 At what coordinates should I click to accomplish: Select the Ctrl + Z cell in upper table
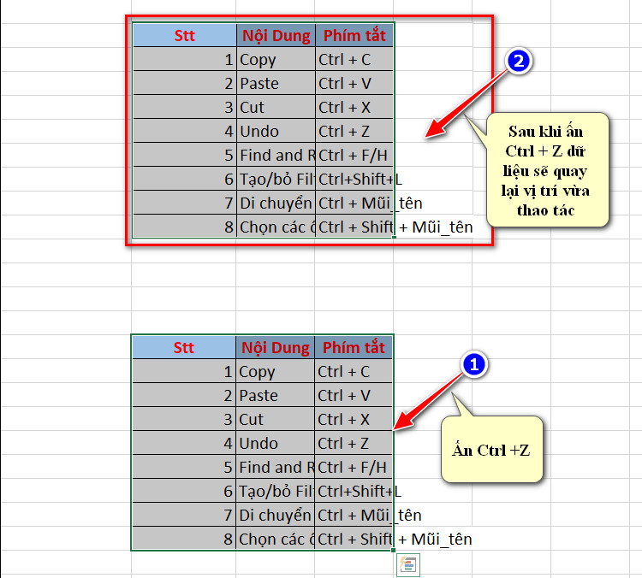pyautogui.click(x=354, y=132)
